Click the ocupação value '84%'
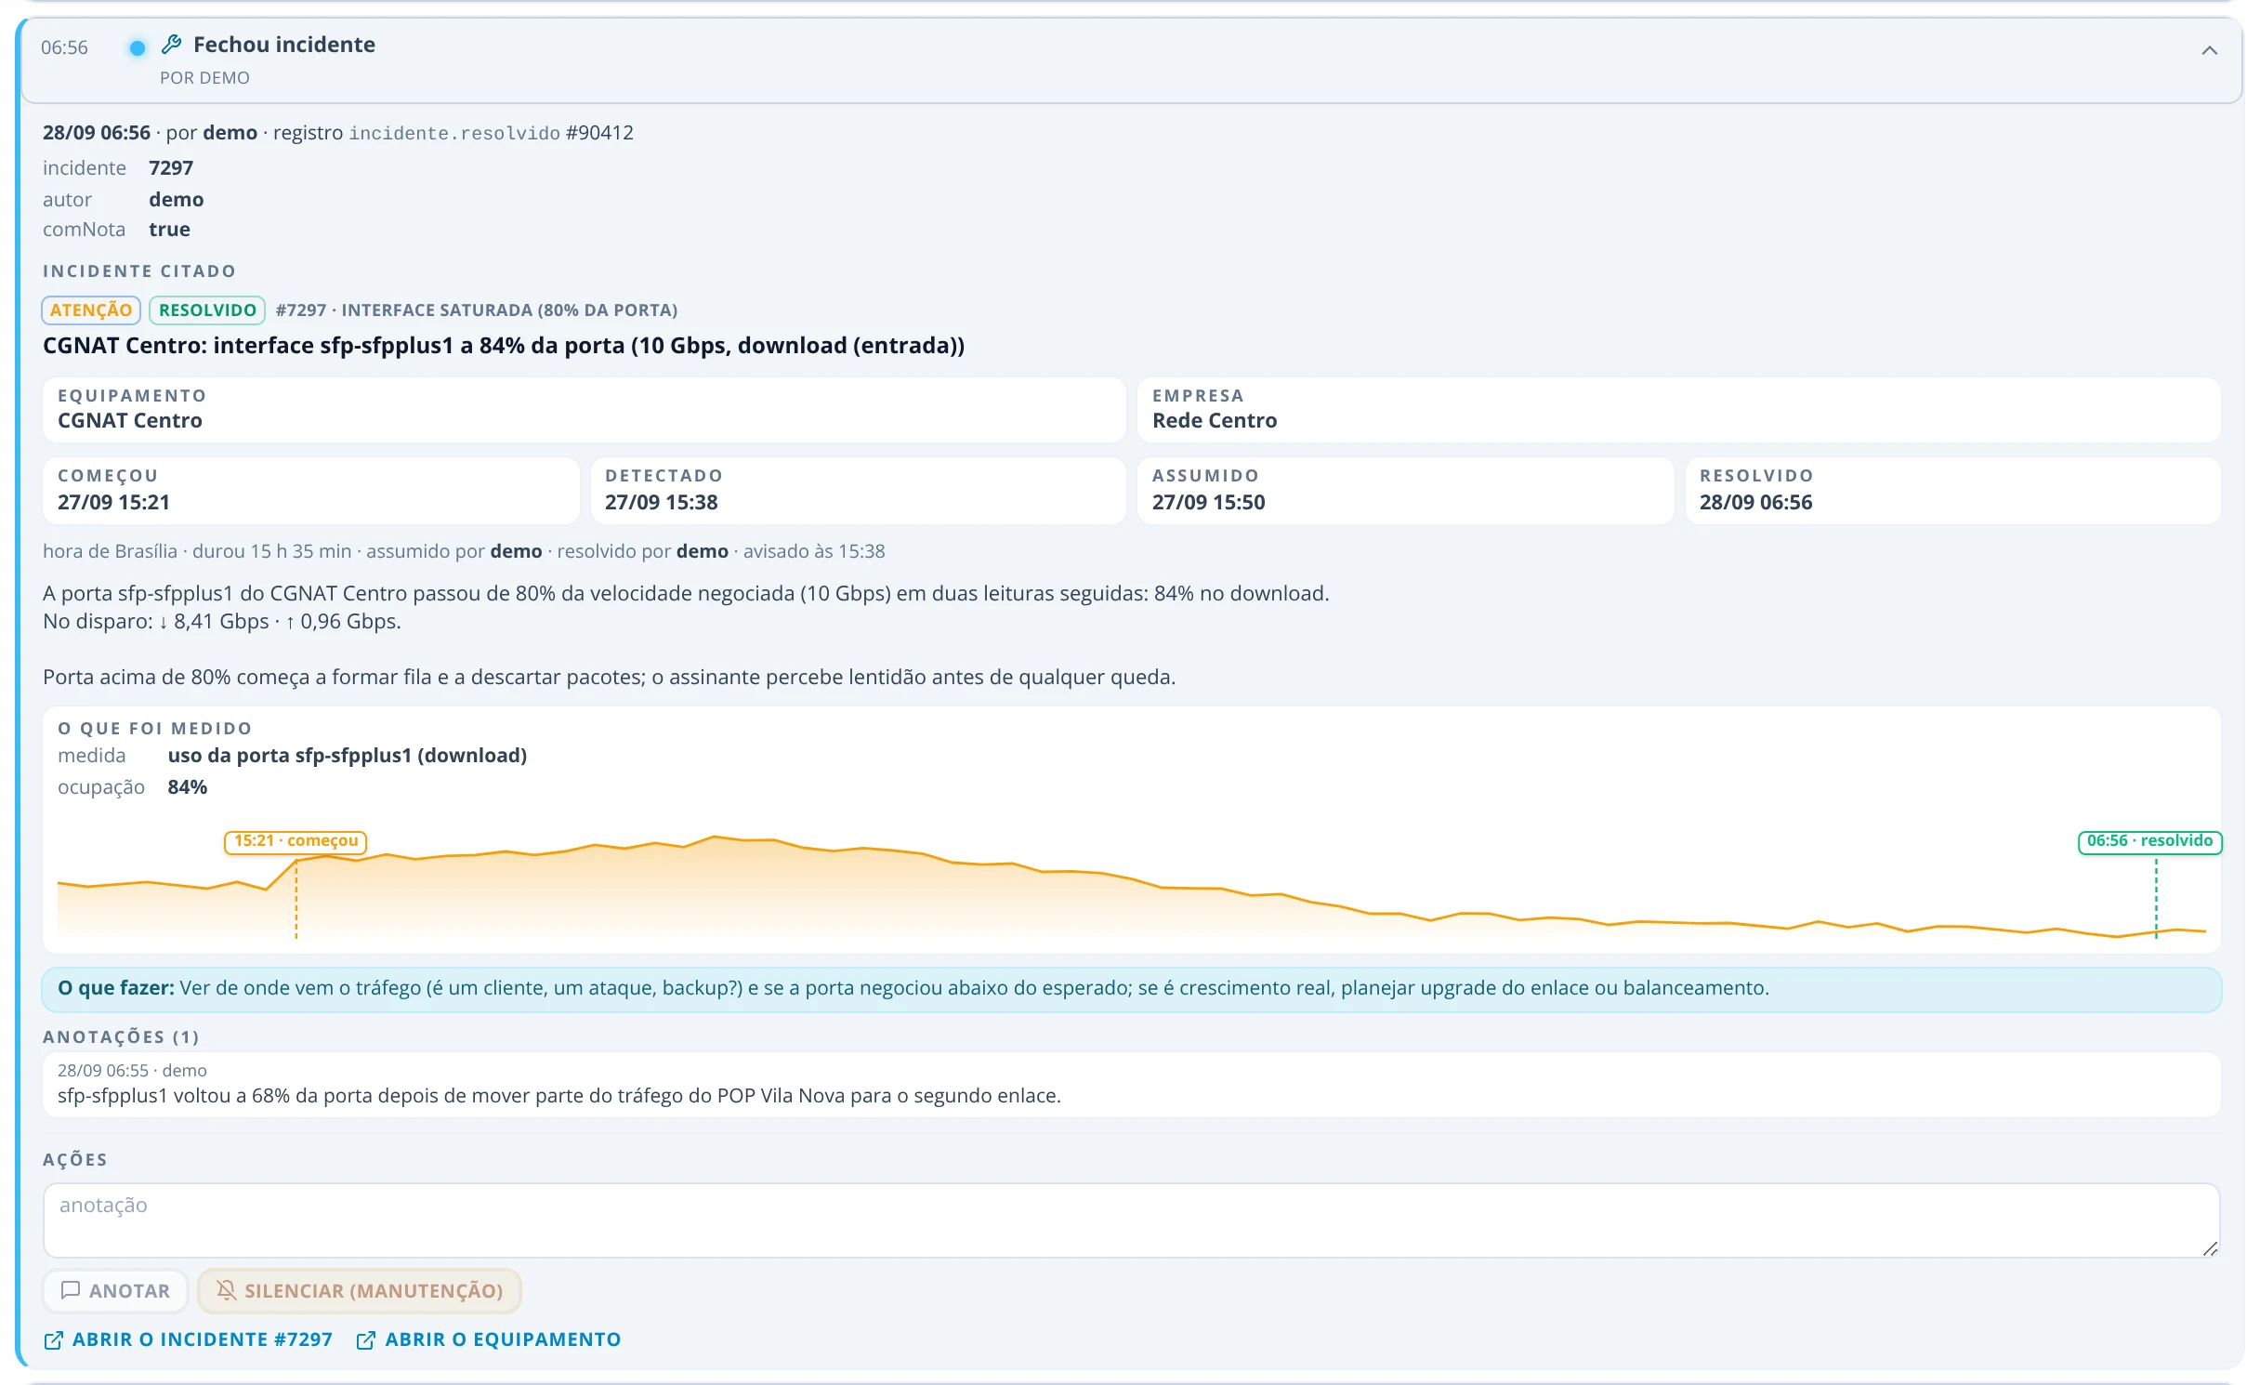Image resolution: width=2260 pixels, height=1385 pixels. click(x=187, y=786)
